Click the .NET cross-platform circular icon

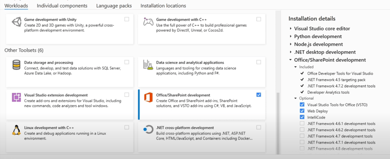pos(148,130)
